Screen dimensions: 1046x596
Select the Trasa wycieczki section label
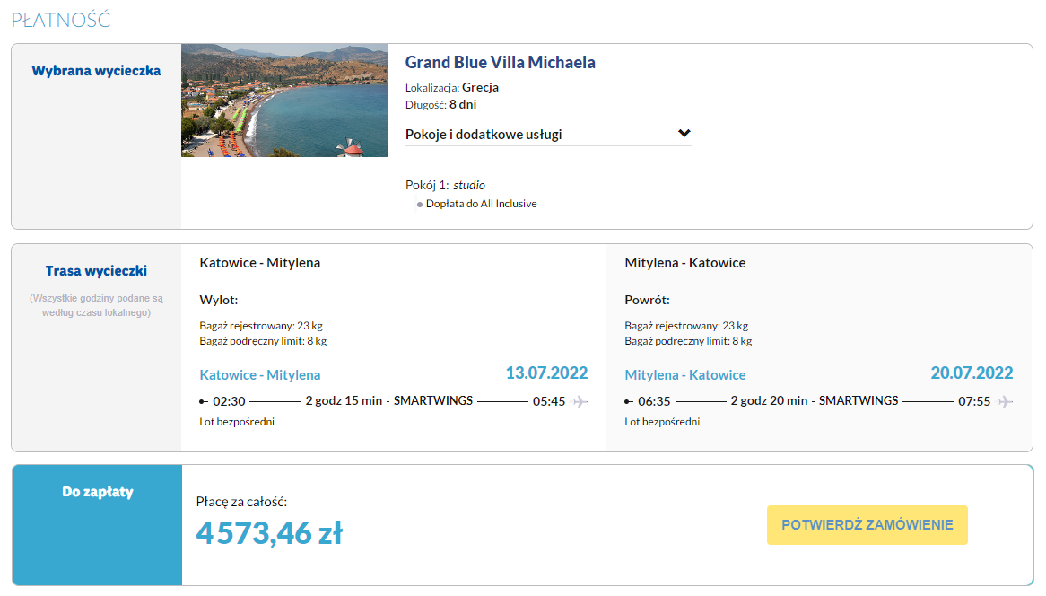[x=96, y=271]
